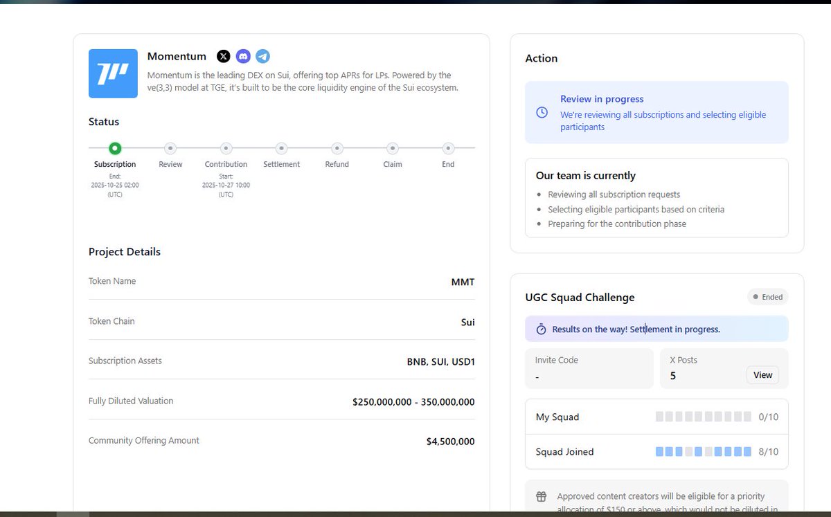
Task: Click the Momentum project logo
Action: pos(113,73)
